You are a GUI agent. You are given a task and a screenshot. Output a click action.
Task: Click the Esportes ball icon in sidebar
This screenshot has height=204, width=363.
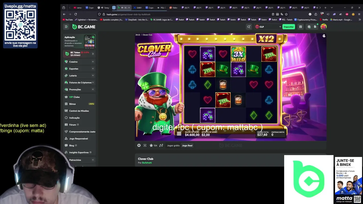[x=66, y=69]
